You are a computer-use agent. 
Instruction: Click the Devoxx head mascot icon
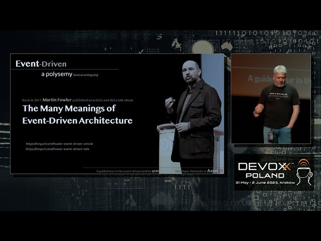point(304,172)
